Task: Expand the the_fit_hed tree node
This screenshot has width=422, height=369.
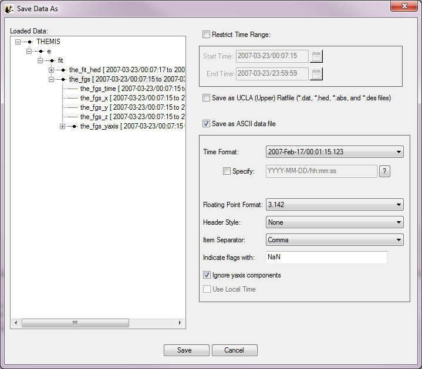Action: (51, 70)
